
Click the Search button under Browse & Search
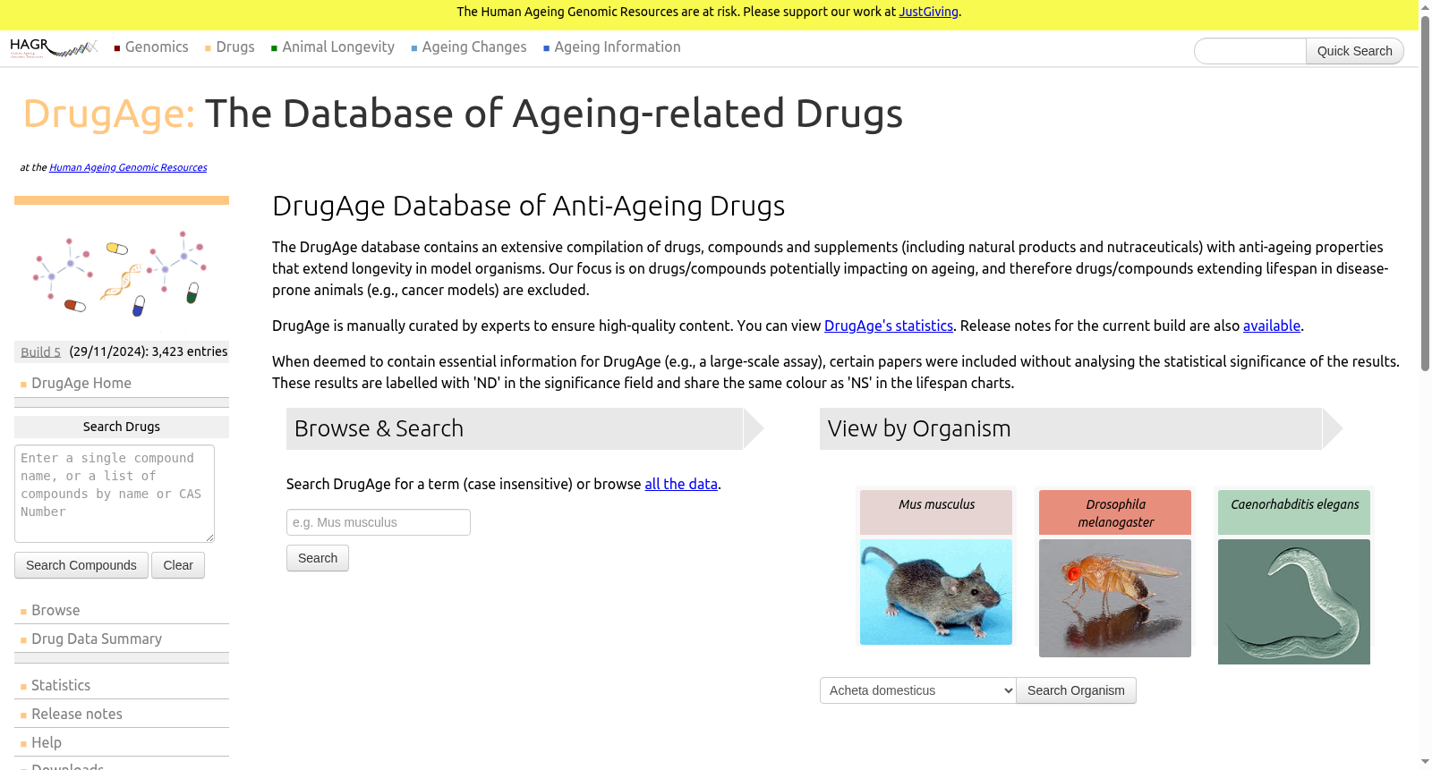click(x=318, y=558)
